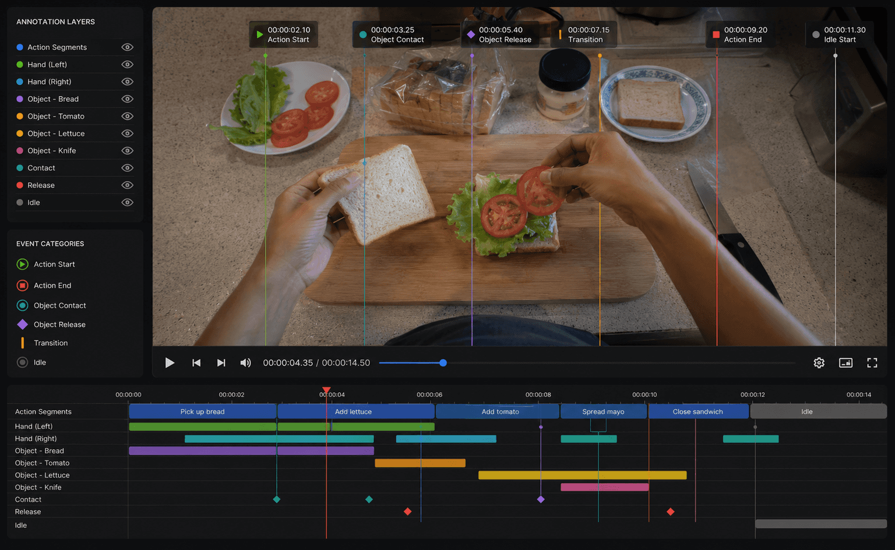
Task: Click the 00:00:08 ruler tick label
Action: pyautogui.click(x=538, y=395)
